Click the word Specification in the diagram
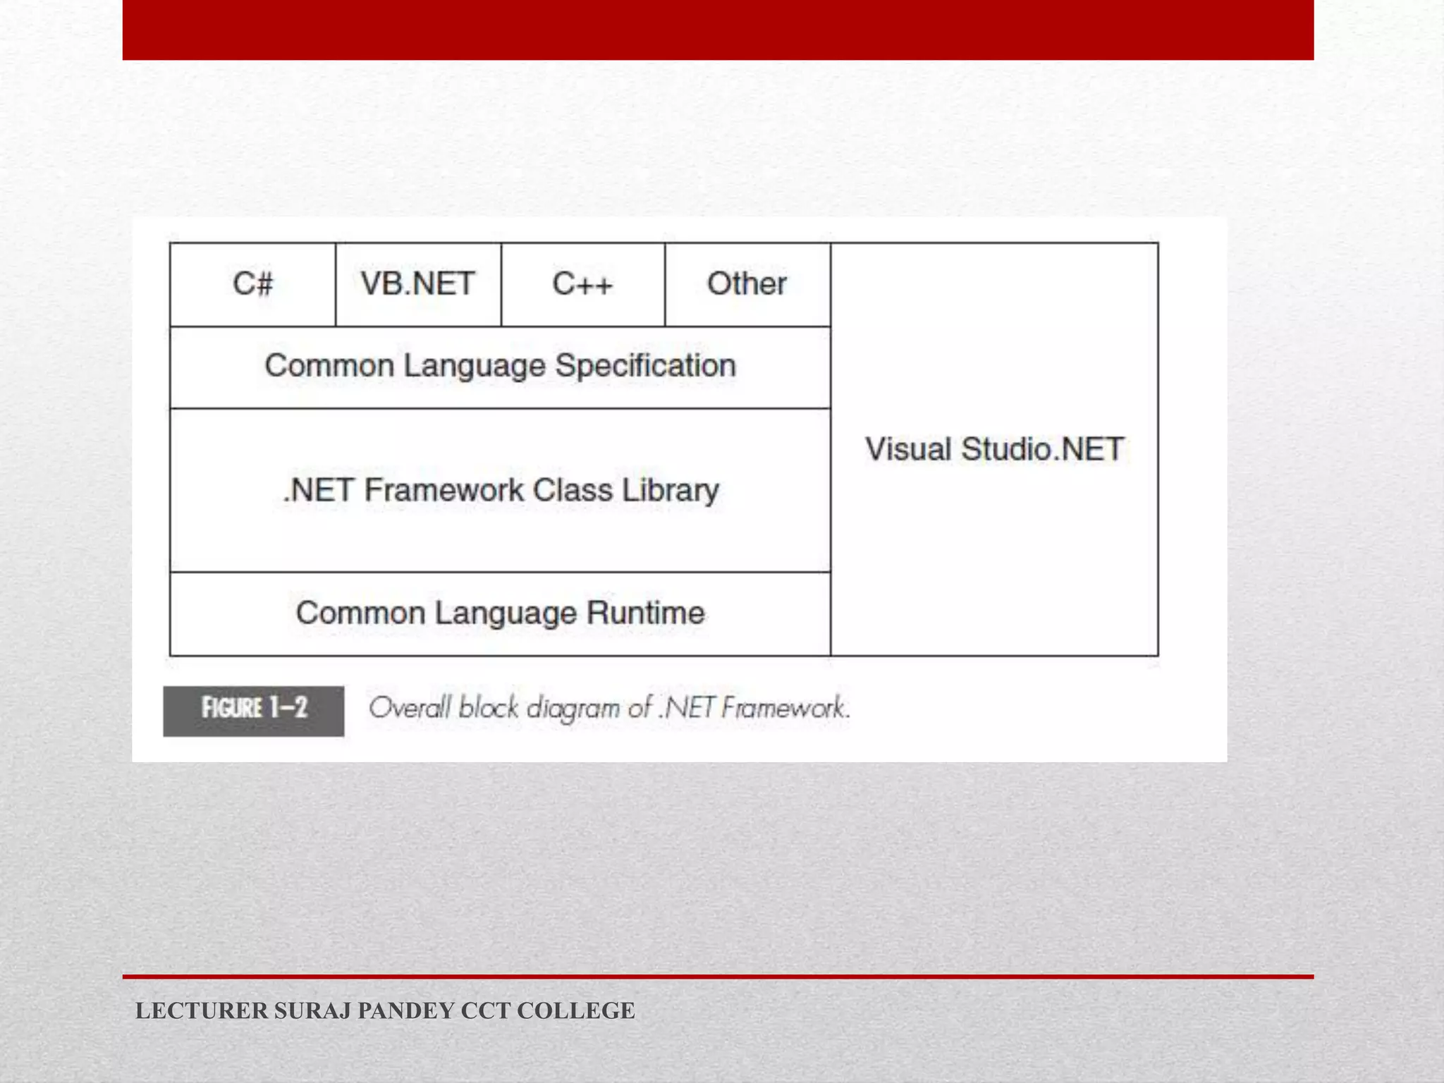Screen dimensions: 1444x1083 click(644, 367)
